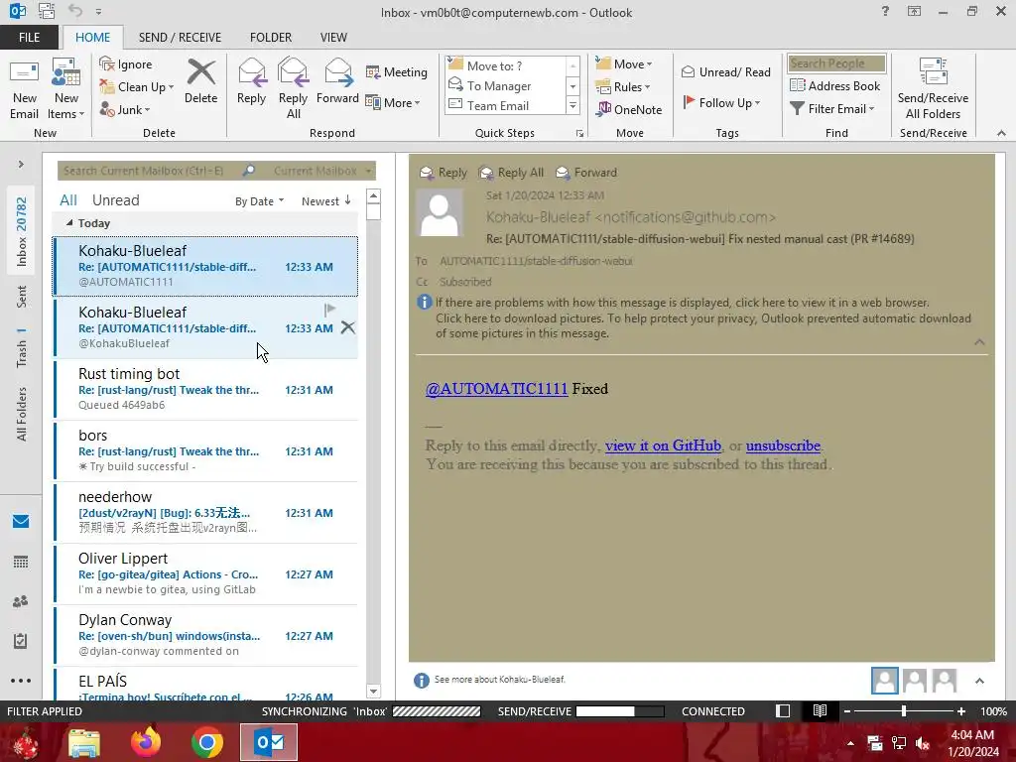The height and width of the screenshot is (762, 1016).
Task: Open the Rust timing bot email
Action: pos(206,389)
